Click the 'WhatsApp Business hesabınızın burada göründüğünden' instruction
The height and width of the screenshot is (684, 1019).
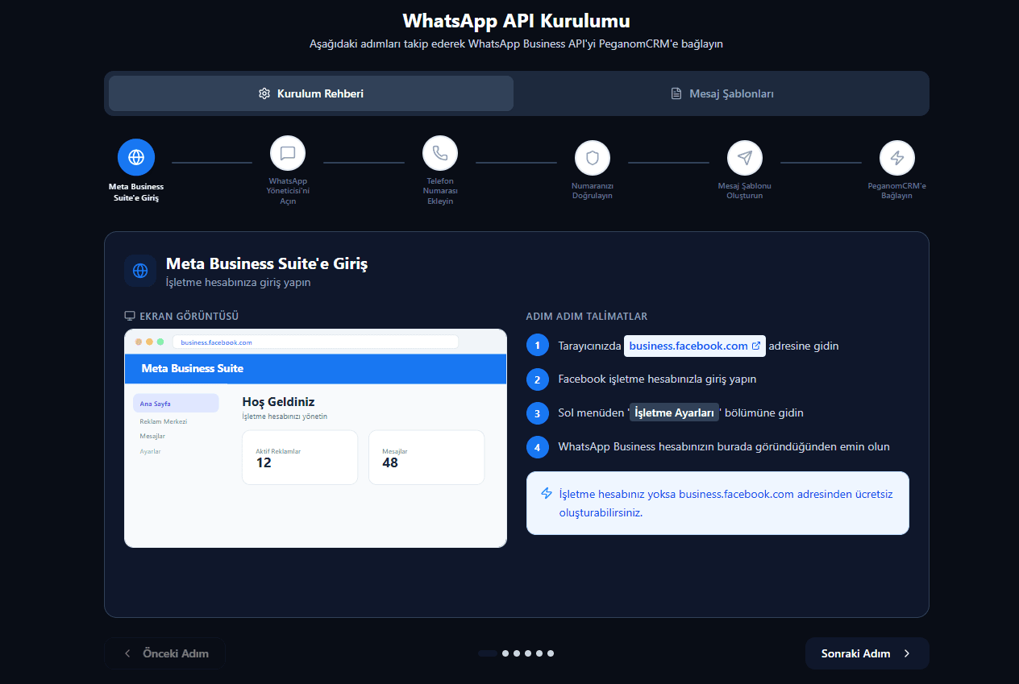click(x=724, y=446)
